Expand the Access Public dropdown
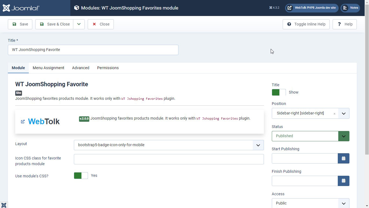The image size is (369, 208). 311,203
